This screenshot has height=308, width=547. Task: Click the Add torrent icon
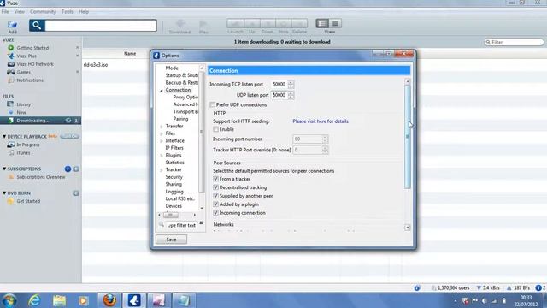point(12,25)
